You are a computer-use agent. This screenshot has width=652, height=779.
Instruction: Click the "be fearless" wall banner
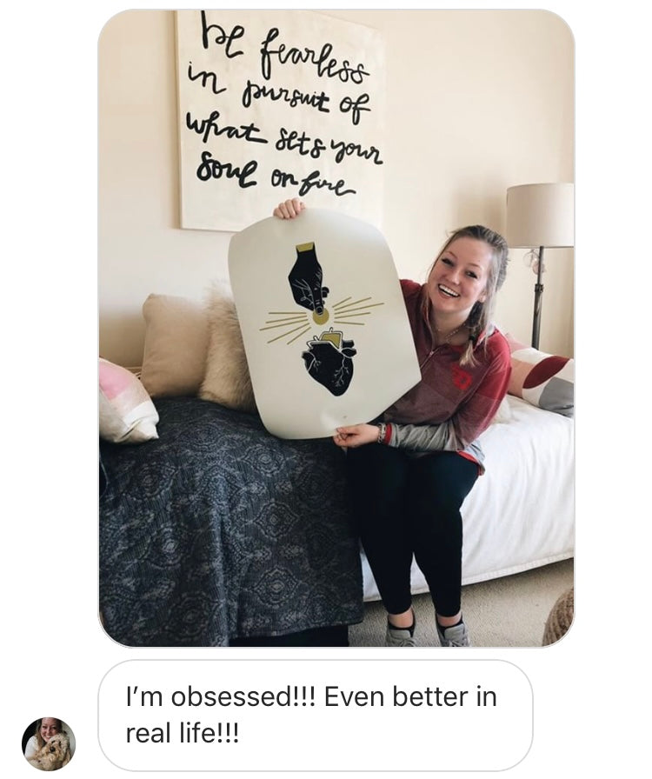(280, 118)
